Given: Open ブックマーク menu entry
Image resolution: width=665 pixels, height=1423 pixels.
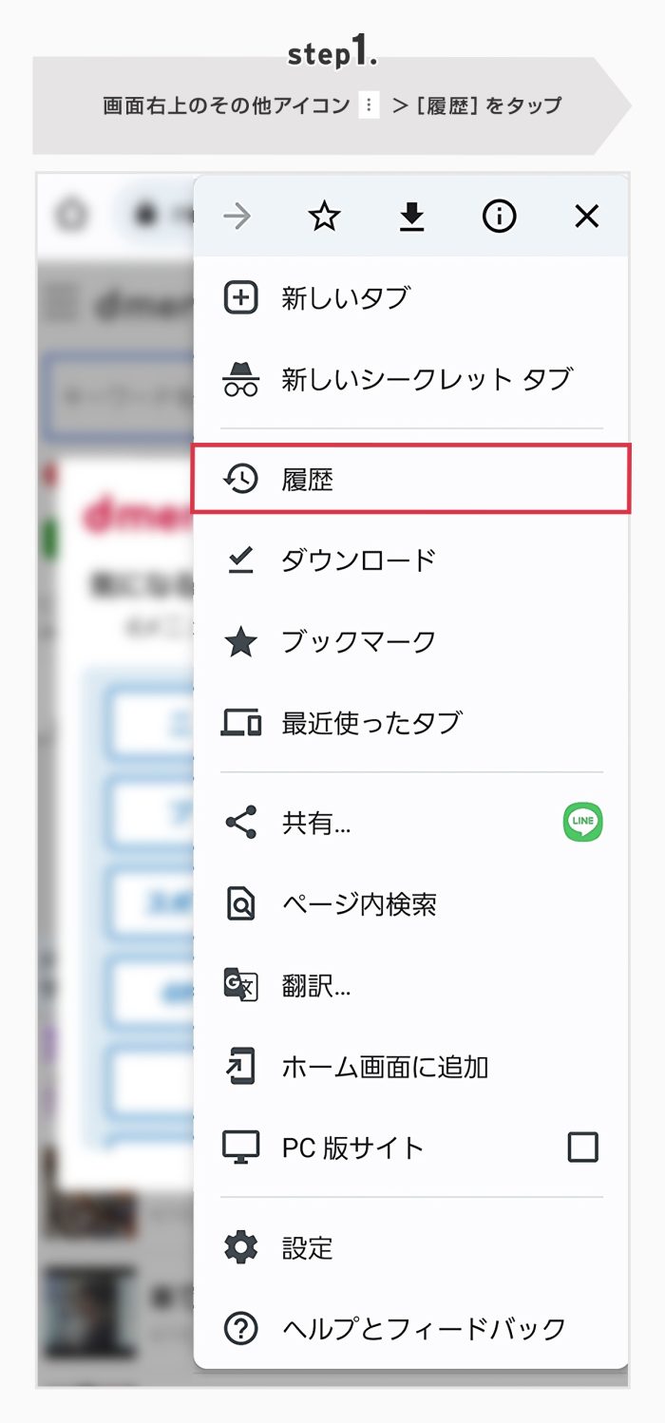Looking at the screenshot, I should [410, 642].
